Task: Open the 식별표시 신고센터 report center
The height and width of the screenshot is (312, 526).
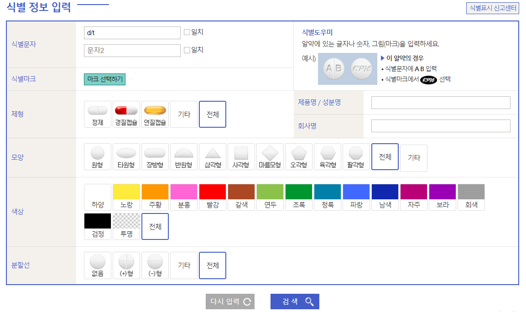Action: pos(492,8)
